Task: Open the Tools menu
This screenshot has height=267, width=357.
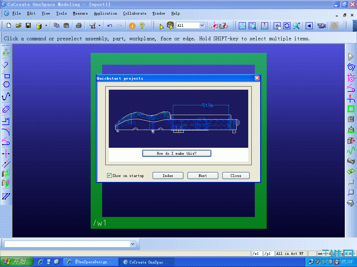Action: (61, 14)
